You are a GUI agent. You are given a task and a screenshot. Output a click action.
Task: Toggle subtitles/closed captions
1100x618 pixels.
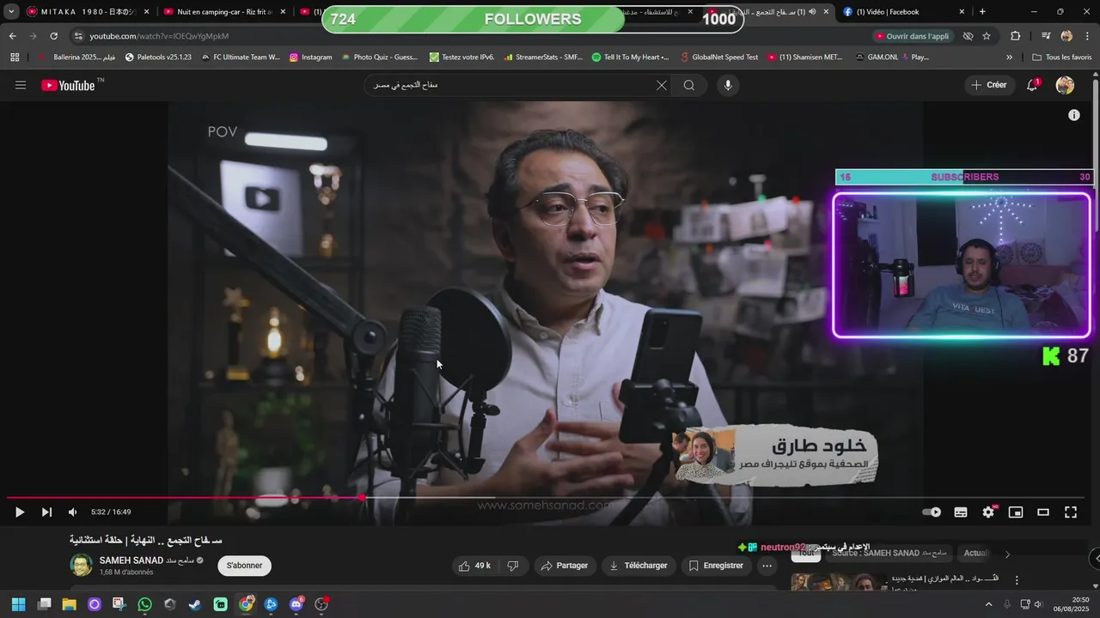(x=961, y=512)
